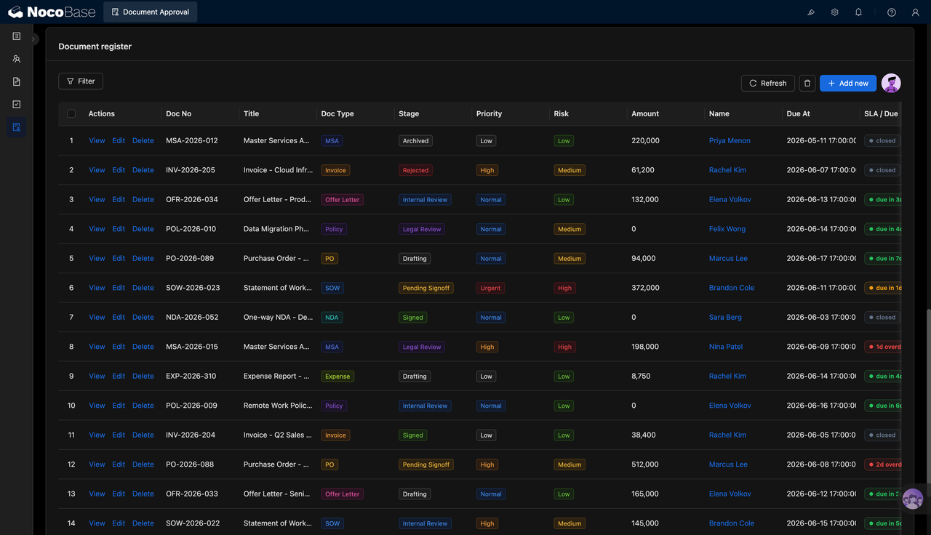Click the title cell of NDA-2026-052
931x535 pixels.
coord(278,317)
